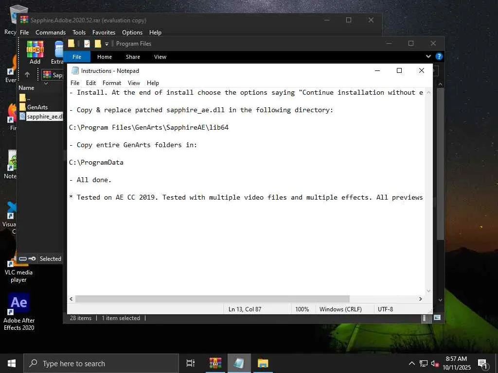Click 'All done.' line in Notepad
Viewport: 498px width, 373px height.
click(90, 180)
